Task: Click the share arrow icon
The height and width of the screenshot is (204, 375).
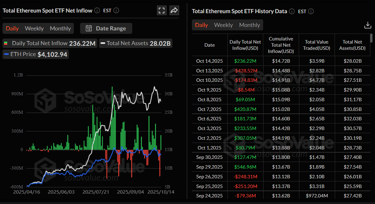Action: tap(174, 10)
